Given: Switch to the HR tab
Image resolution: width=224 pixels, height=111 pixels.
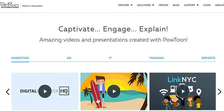Looking at the screenshot, I should (69, 58).
